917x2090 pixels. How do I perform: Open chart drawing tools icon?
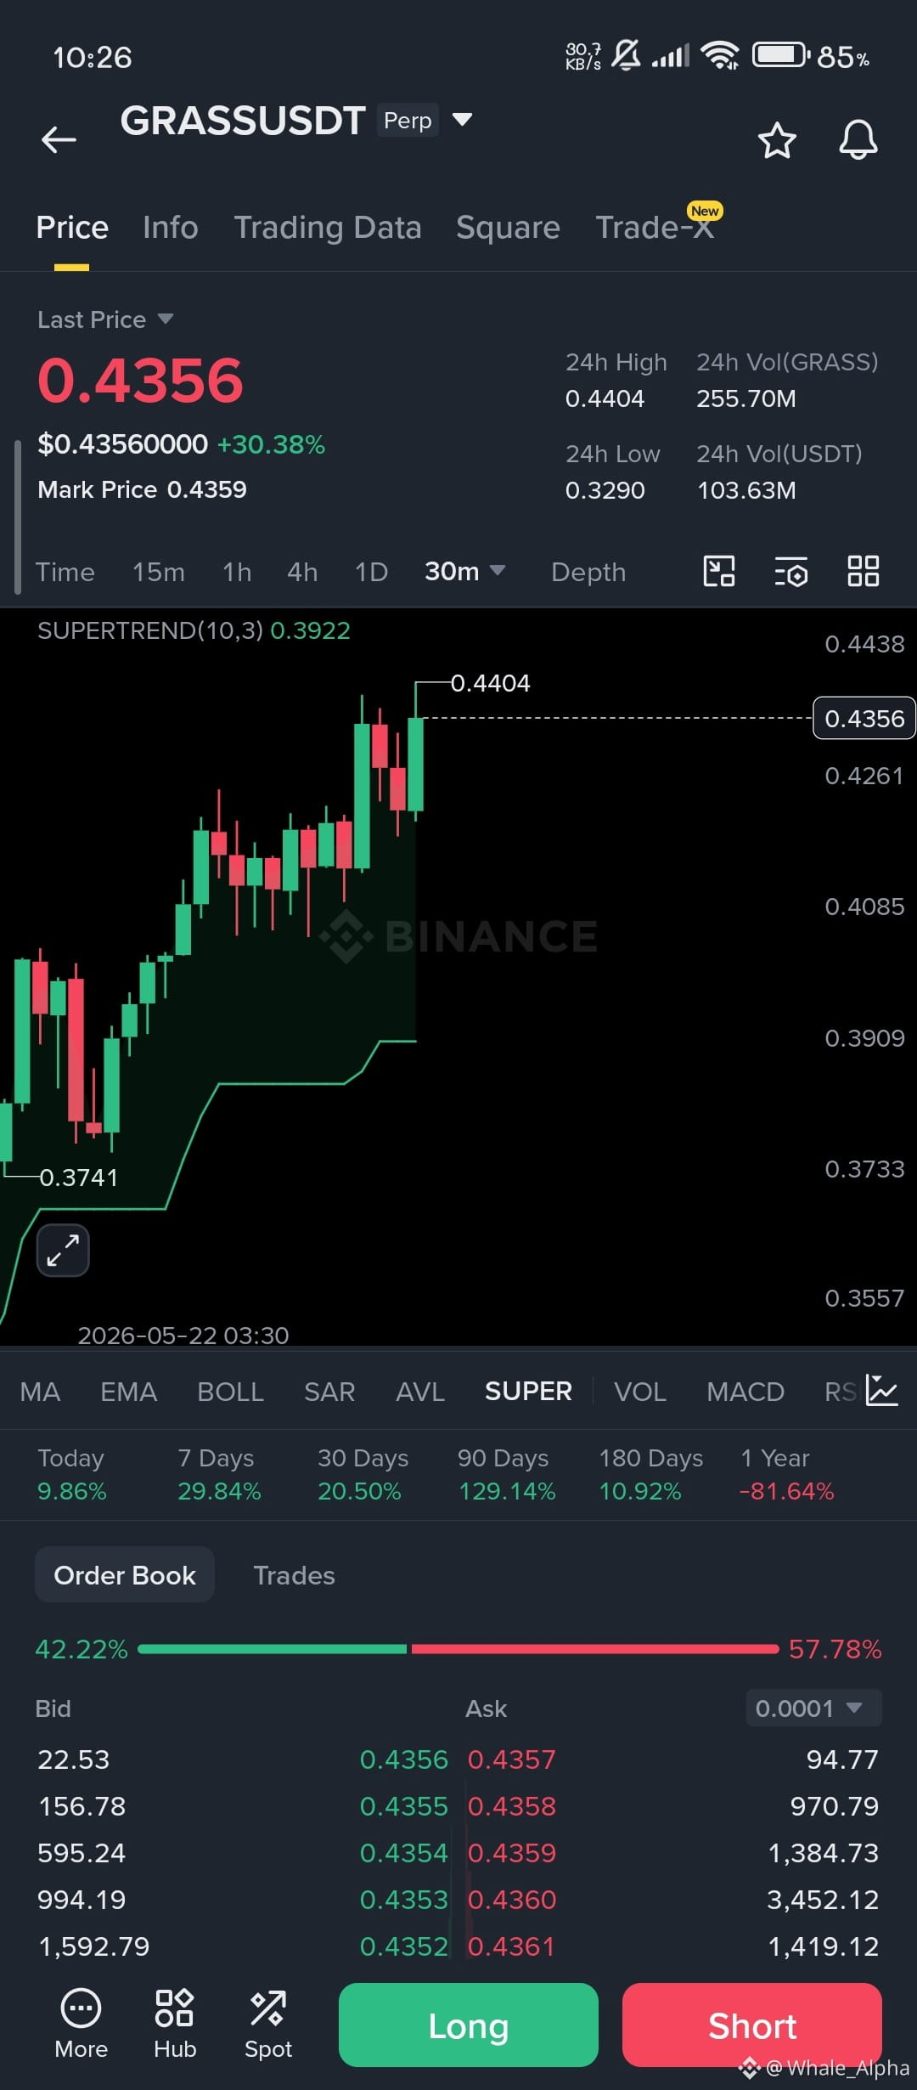pos(719,571)
